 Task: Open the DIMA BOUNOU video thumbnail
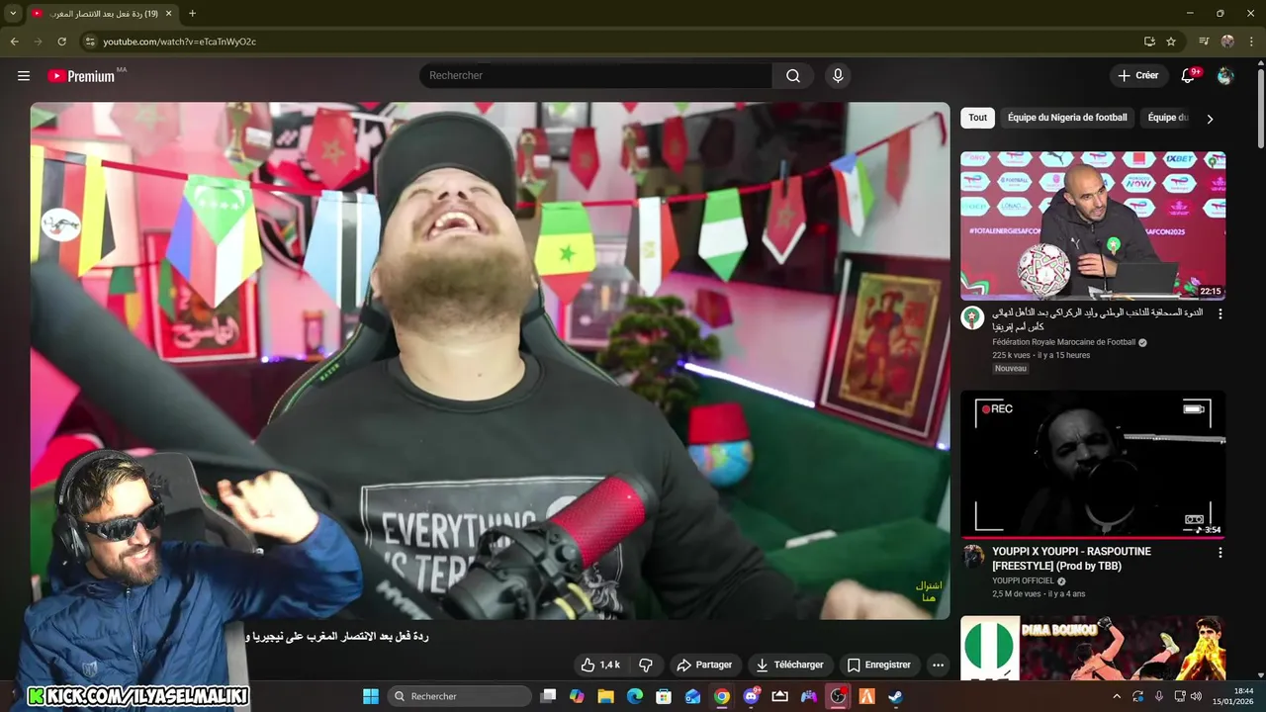1093,648
